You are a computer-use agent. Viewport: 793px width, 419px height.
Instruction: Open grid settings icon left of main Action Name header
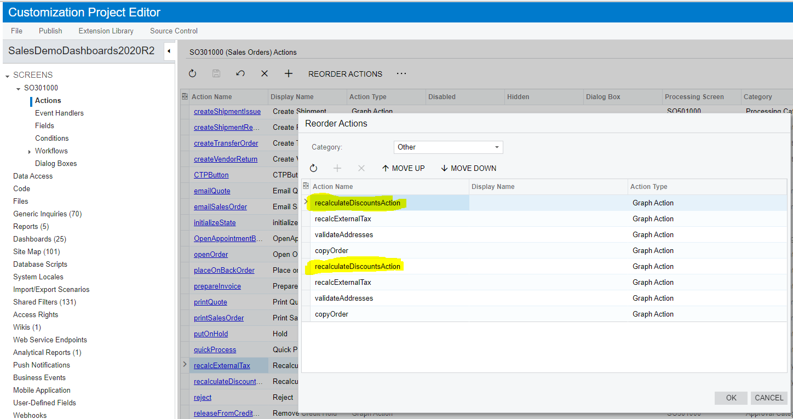pos(185,96)
